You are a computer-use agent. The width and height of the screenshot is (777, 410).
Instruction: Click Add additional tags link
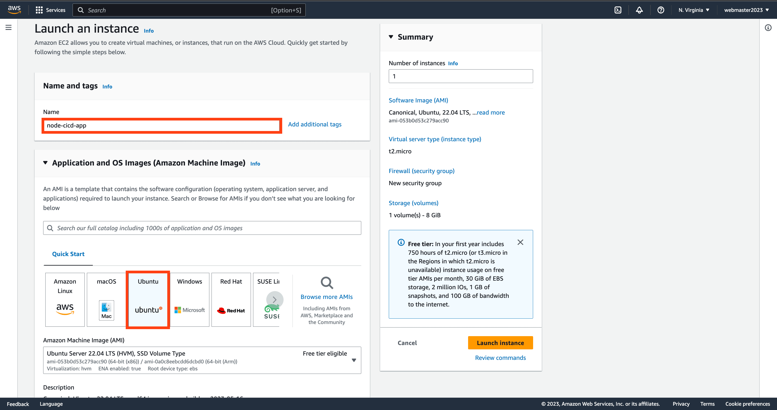[315, 125]
